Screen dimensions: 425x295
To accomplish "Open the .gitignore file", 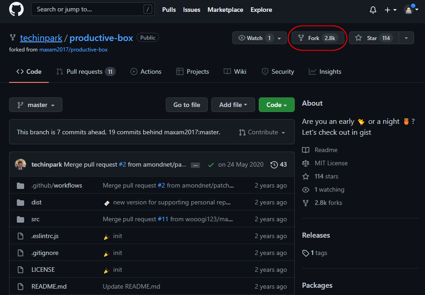I will [x=45, y=253].
